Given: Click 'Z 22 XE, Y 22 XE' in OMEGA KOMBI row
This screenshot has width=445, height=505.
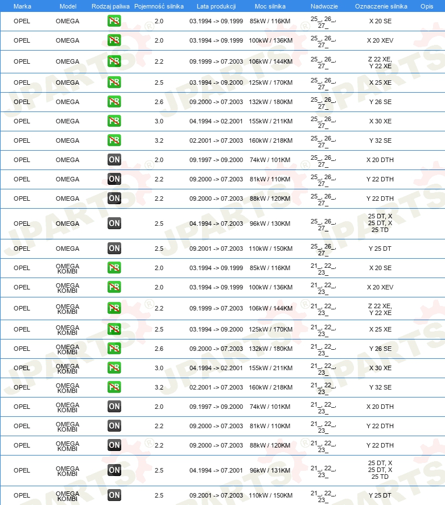Looking at the screenshot, I should 380,309.
